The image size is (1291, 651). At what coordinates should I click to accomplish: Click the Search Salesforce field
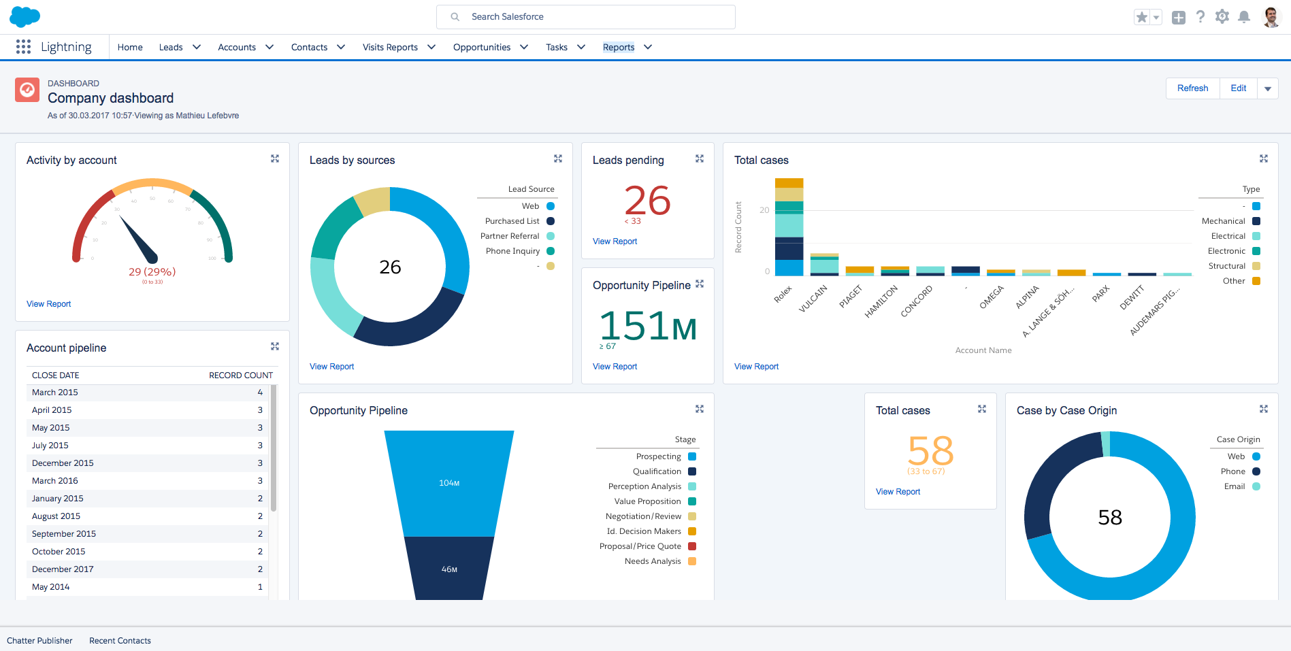pyautogui.click(x=585, y=17)
